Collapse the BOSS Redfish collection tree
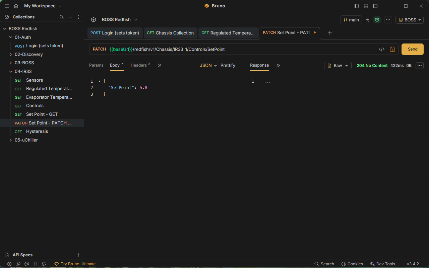The image size is (429, 268). click(5, 29)
